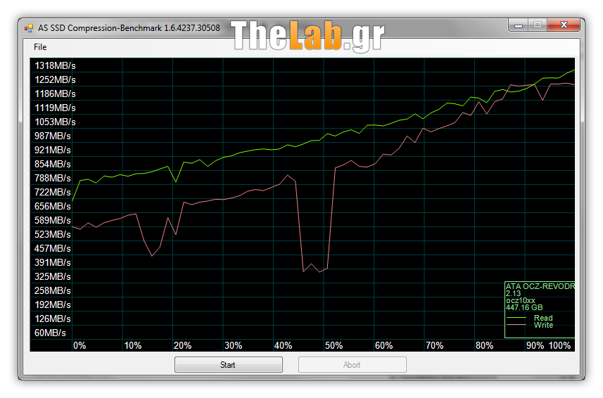Click the window title text AS SSD Compression-Benchmark
The image size is (603, 398).
129,28
